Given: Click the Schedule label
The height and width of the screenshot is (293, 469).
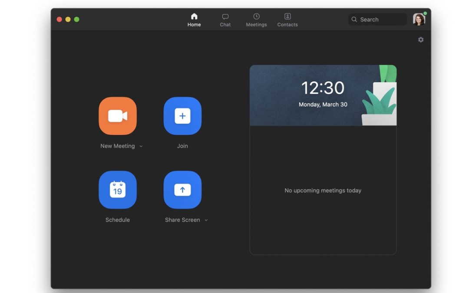Looking at the screenshot, I should tap(118, 220).
